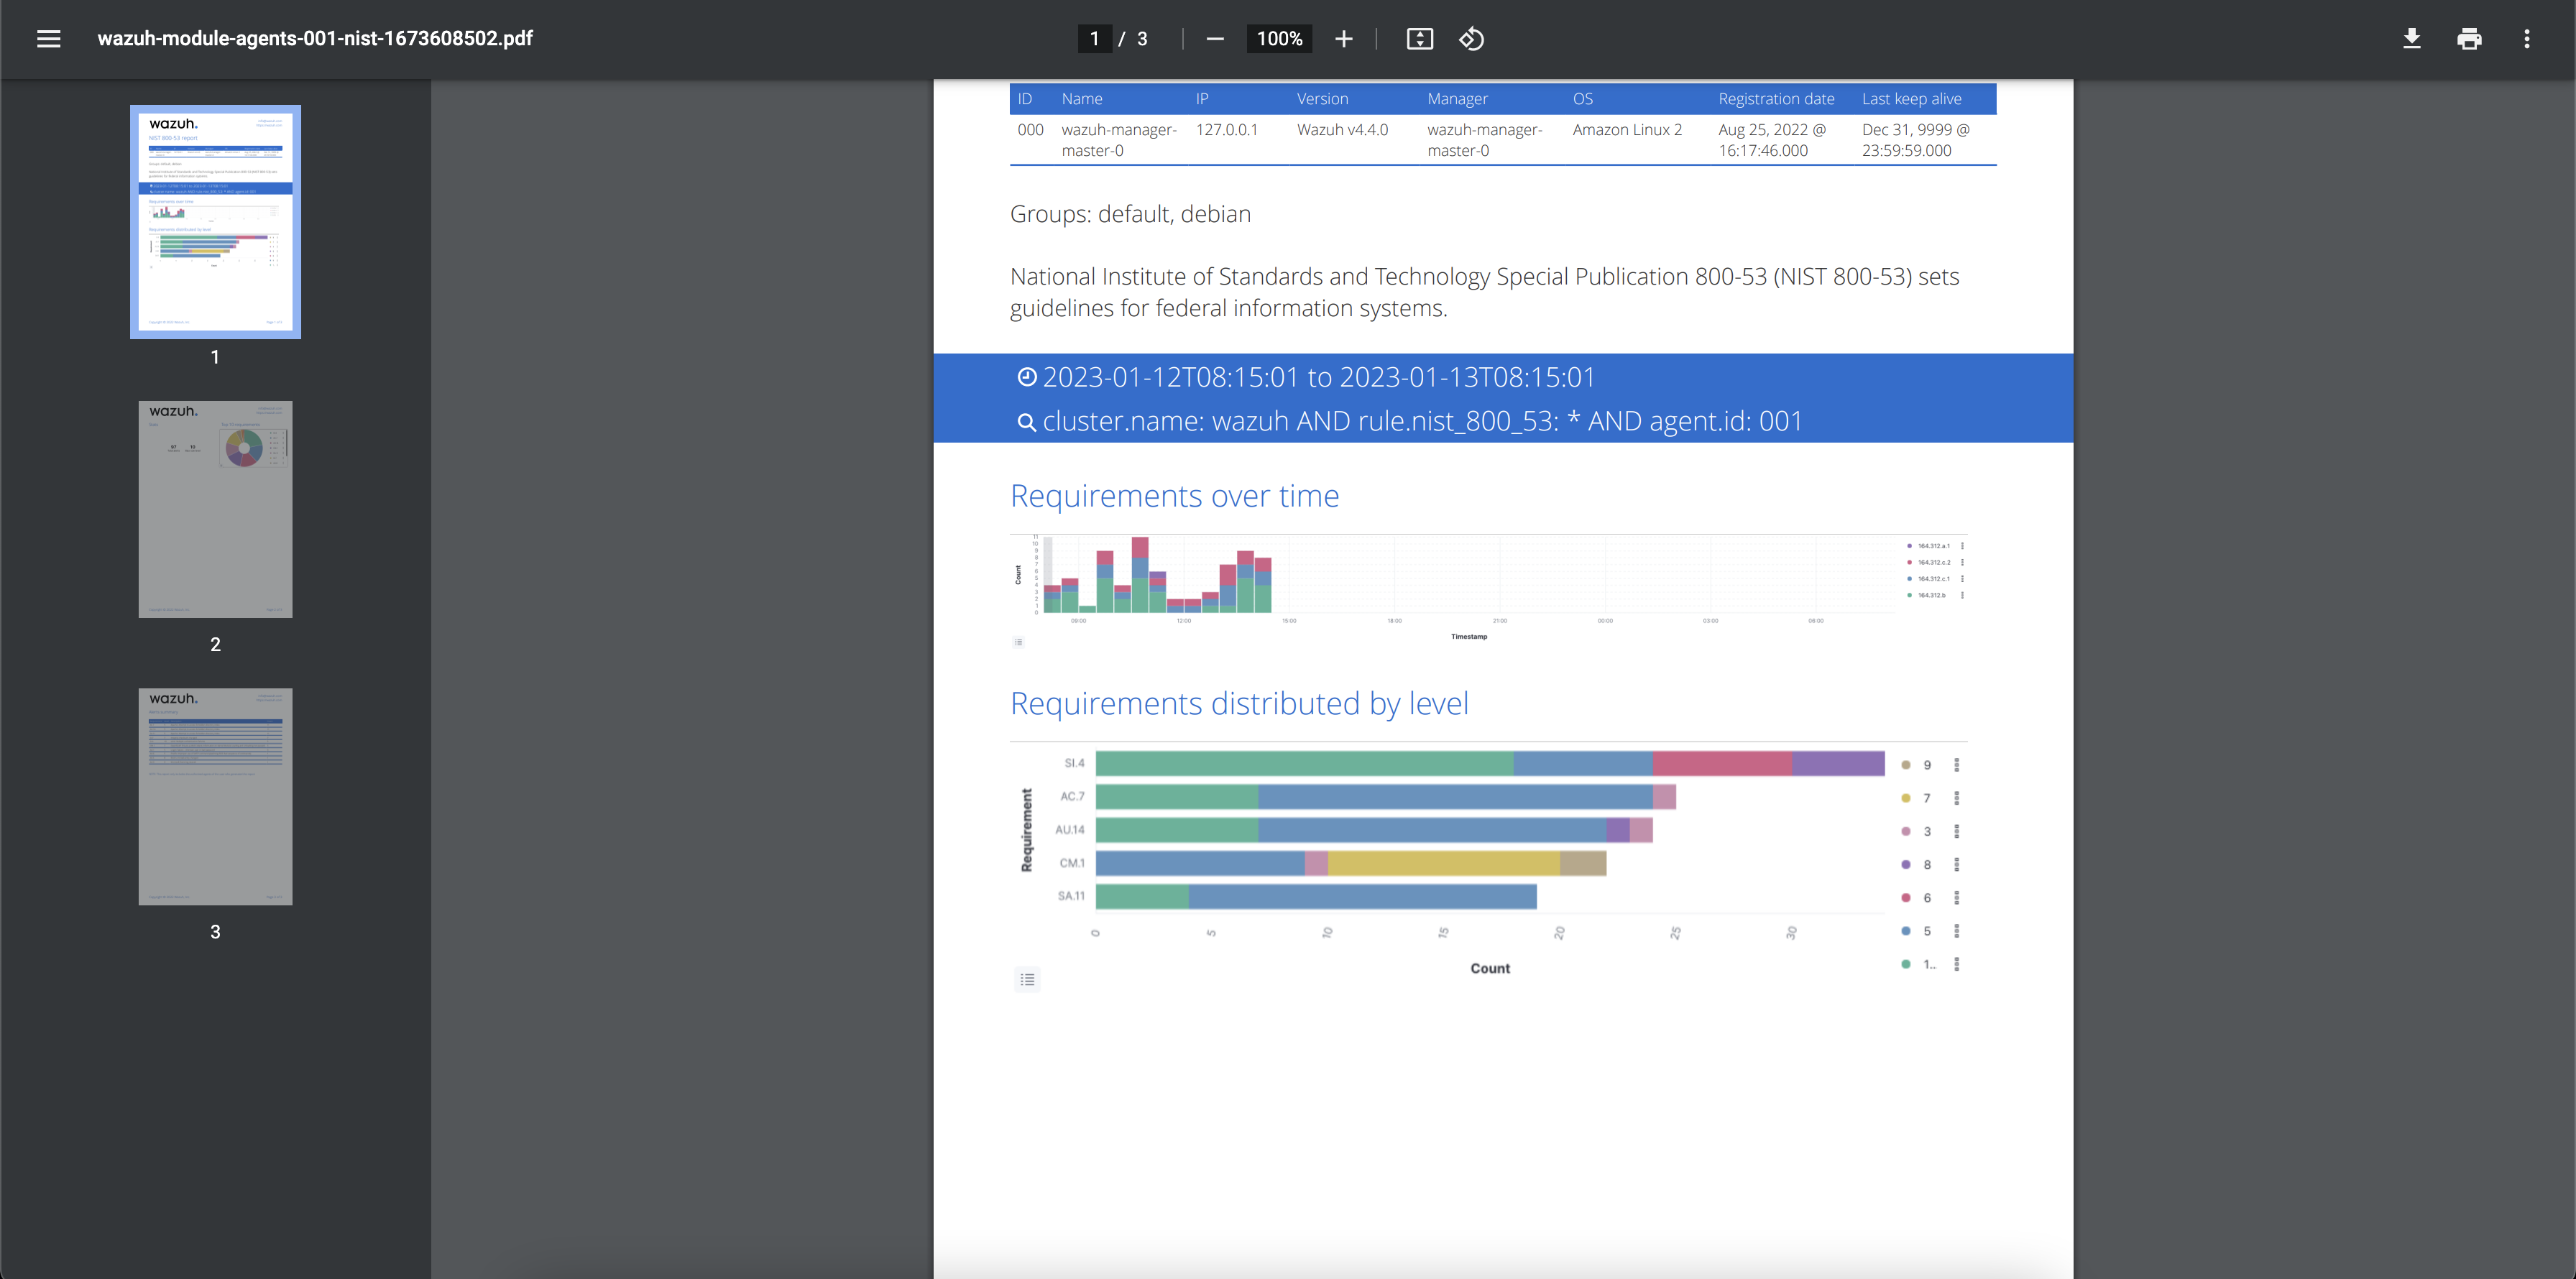Click the level 5 legend color dot
2576x1279 pixels.
click(1906, 931)
